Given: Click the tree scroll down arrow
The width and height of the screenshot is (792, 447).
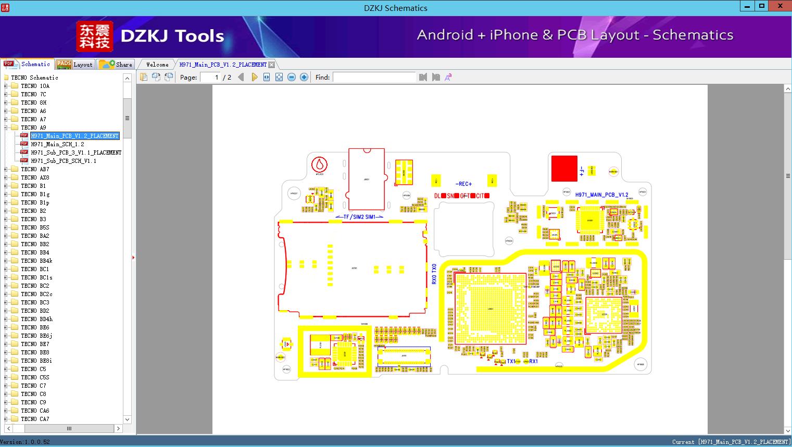Looking at the screenshot, I should (x=127, y=419).
